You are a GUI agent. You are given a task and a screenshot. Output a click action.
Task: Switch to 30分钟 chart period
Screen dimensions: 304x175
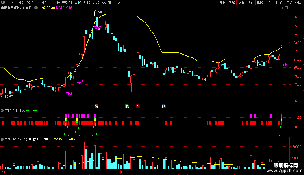point(55,2)
